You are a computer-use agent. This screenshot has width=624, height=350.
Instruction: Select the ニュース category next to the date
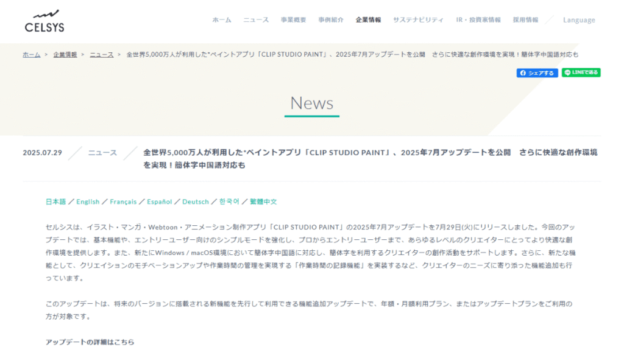pos(102,153)
